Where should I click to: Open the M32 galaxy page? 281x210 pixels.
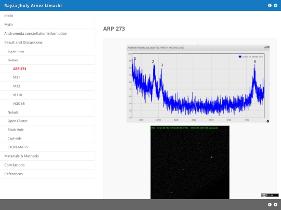pos(47,86)
